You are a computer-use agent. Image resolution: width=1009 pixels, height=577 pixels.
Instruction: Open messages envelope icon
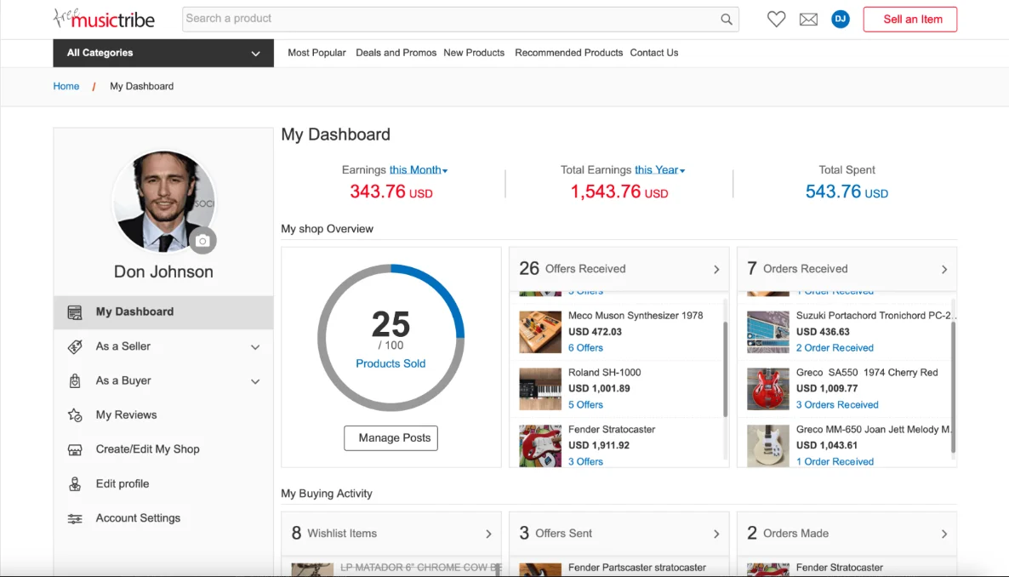(x=808, y=20)
